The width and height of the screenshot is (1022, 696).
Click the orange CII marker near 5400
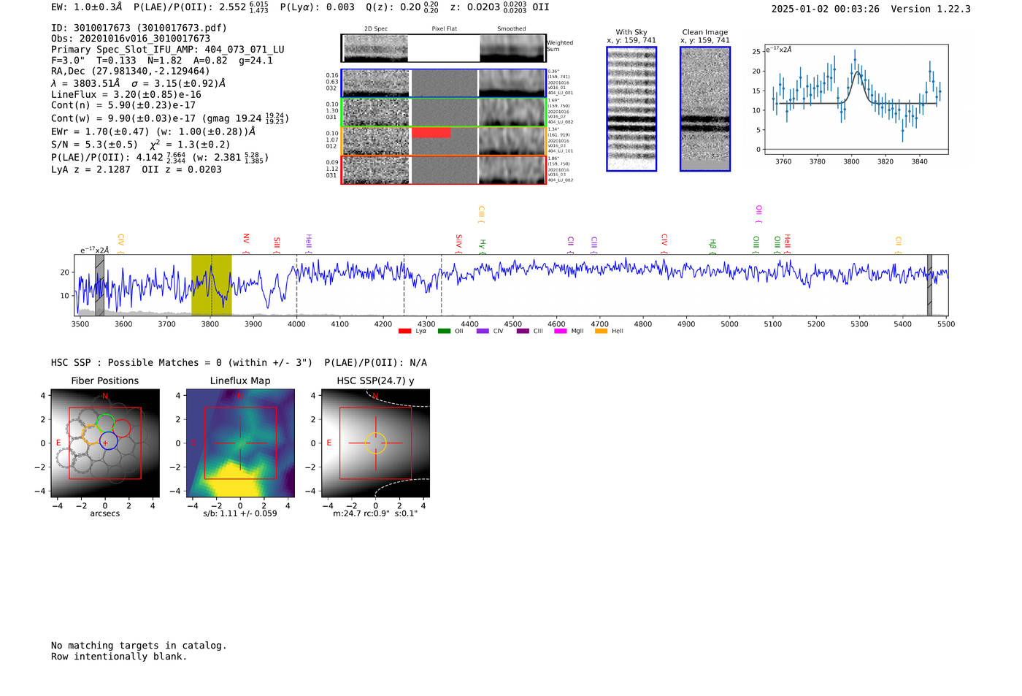point(898,245)
